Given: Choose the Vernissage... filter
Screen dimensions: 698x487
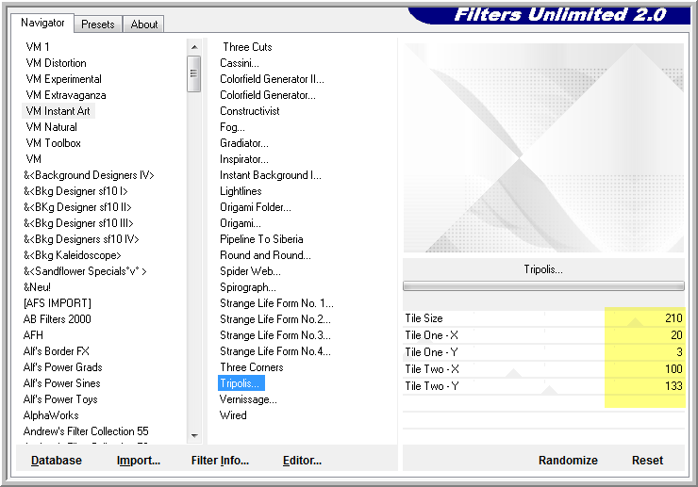Looking at the screenshot, I should point(248,399).
